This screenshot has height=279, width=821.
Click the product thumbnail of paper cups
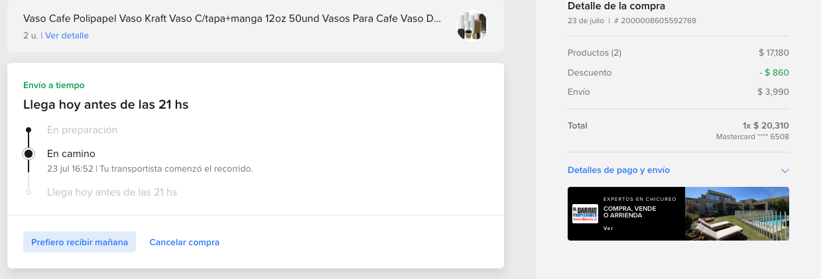(472, 26)
